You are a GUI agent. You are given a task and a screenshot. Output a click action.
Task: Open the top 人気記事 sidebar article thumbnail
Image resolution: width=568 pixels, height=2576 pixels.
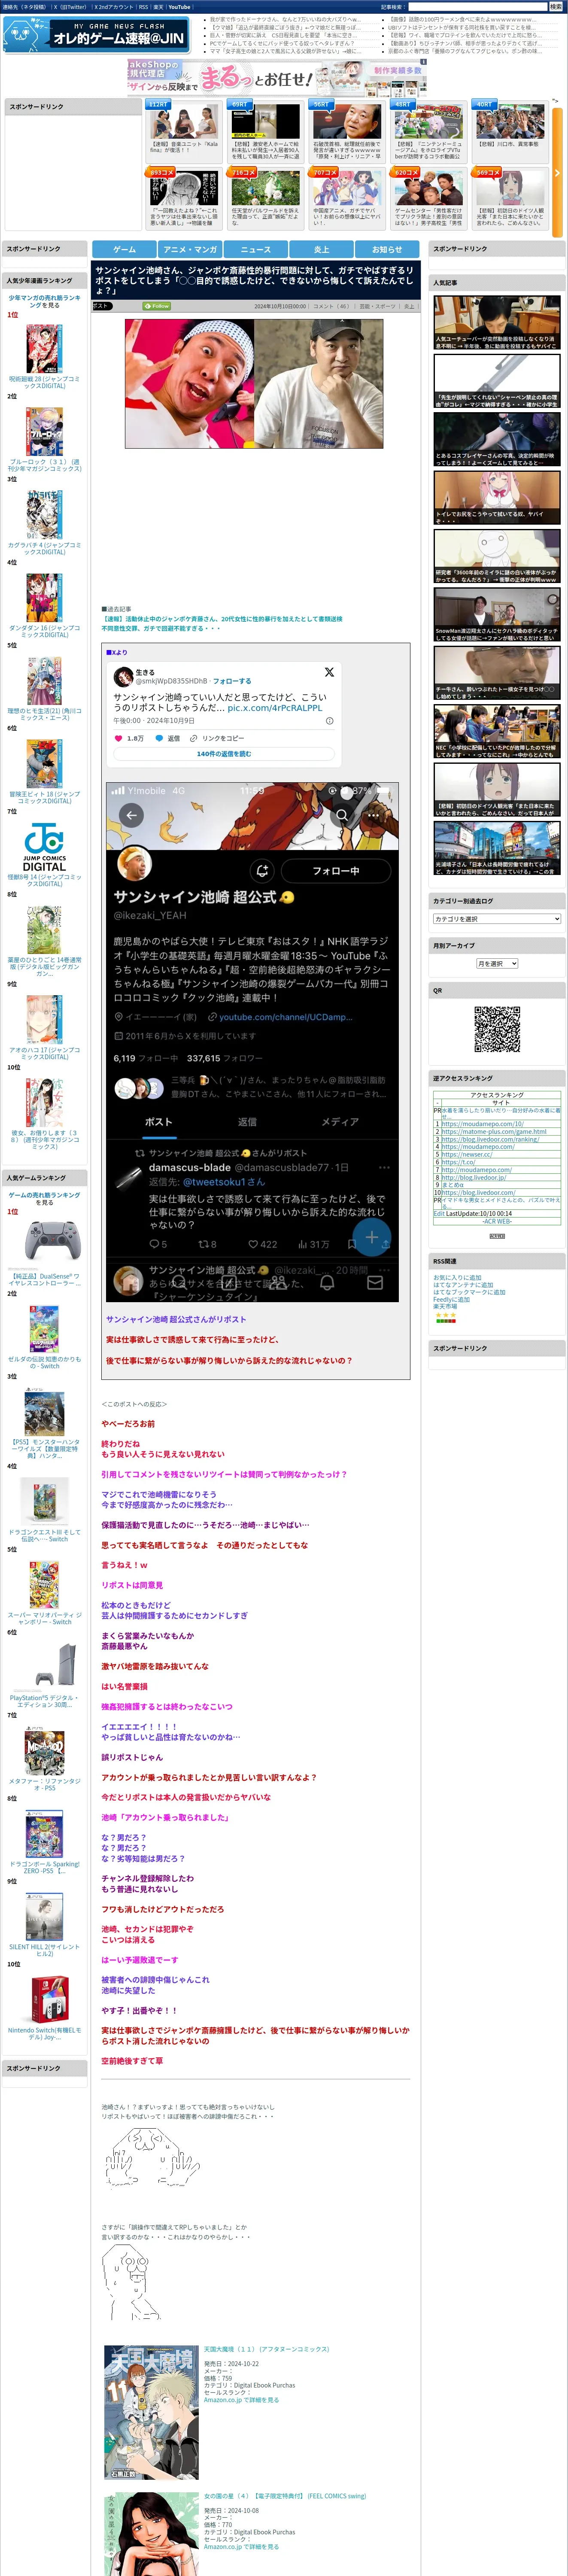(497, 322)
